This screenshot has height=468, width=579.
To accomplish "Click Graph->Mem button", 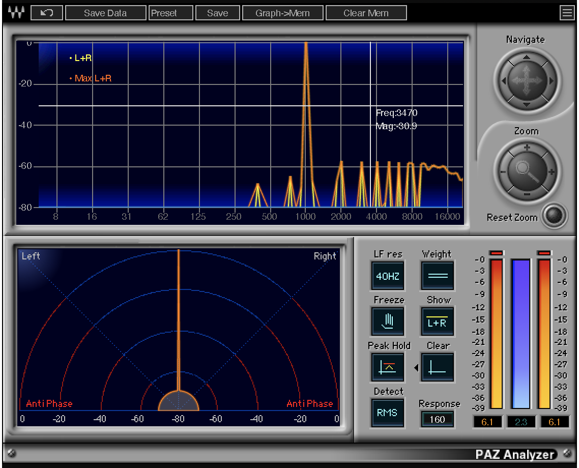I will pyautogui.click(x=282, y=13).
